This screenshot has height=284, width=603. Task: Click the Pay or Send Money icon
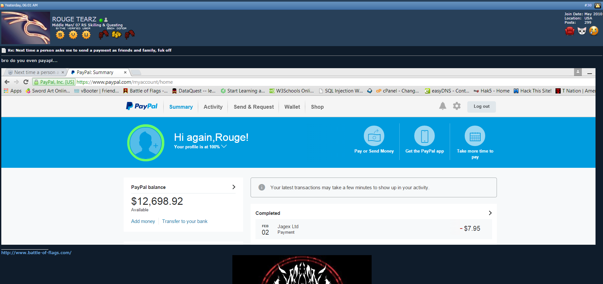pyautogui.click(x=374, y=136)
